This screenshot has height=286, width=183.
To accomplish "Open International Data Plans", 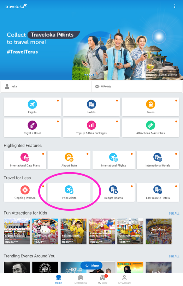I will pos(25,160).
